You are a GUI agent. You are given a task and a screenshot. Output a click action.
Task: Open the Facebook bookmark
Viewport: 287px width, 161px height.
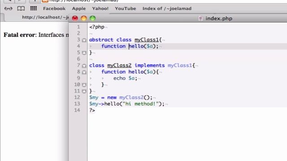(54, 8)
